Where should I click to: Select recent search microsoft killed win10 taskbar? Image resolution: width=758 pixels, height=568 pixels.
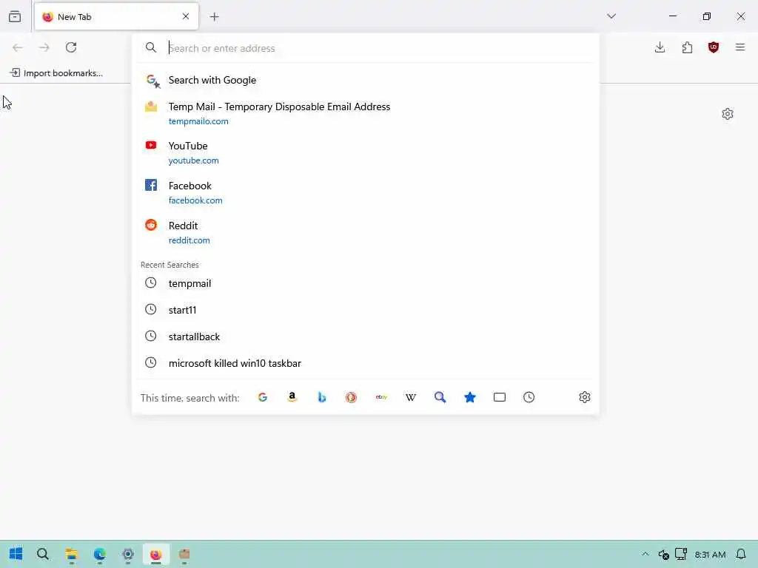click(366, 363)
